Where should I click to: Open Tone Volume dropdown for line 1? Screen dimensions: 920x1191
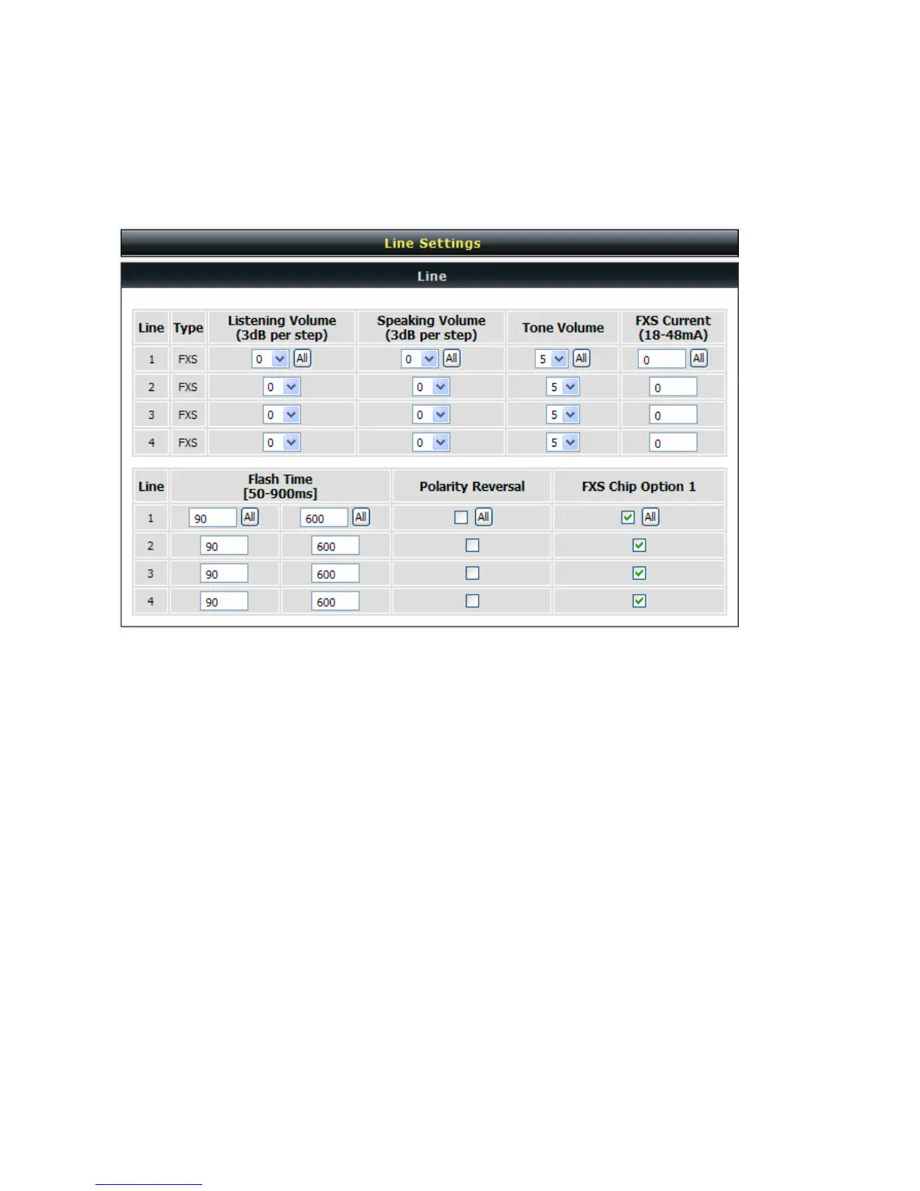click(x=551, y=359)
